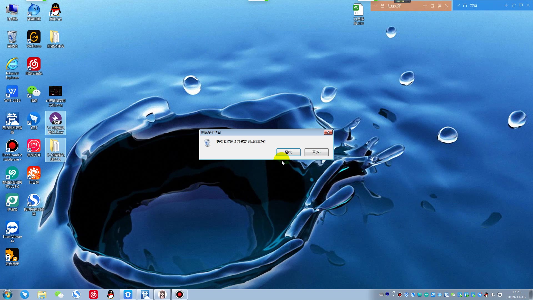Collapse the 文档 sticky note chevron
The width and height of the screenshot is (533, 300).
point(458,6)
